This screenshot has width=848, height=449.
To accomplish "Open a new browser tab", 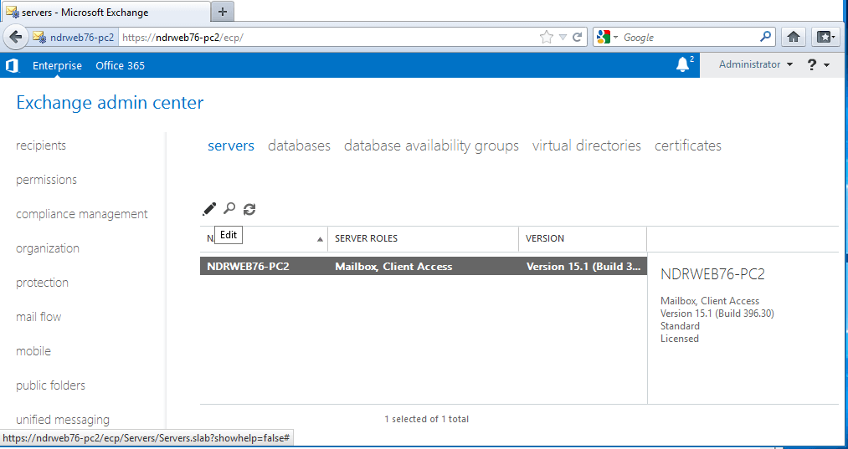I will 223,12.
